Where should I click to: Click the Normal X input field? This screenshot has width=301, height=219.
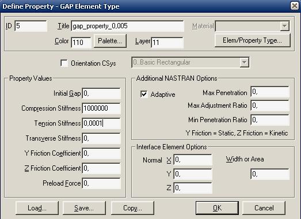click(x=193, y=160)
